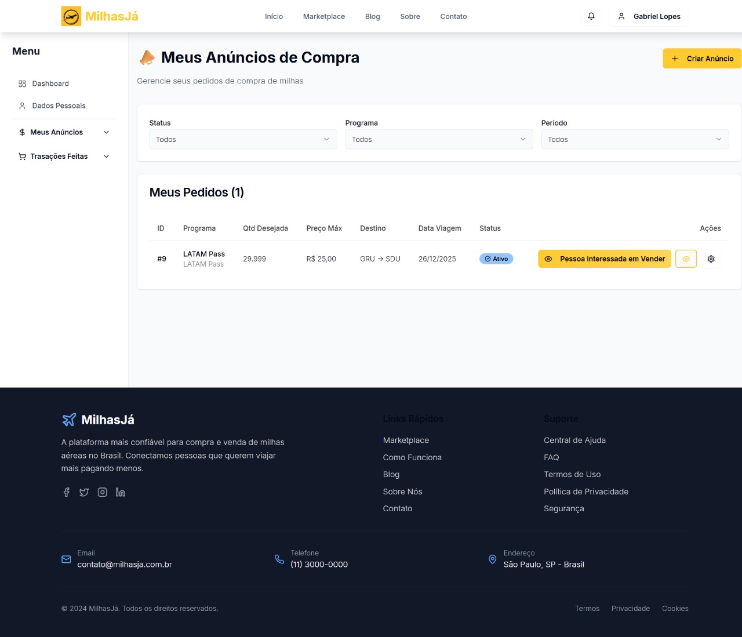Image resolution: width=742 pixels, height=637 pixels.
Task: Open the LinkedIn icon in footer
Action: tap(121, 492)
